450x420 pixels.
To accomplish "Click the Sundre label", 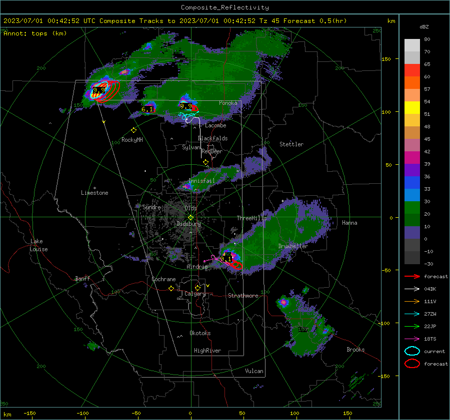I will [x=151, y=207].
